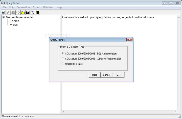The width and height of the screenshot is (182, 119).
Task: Click the lightning bolt execute query icon
Action: point(8,13)
